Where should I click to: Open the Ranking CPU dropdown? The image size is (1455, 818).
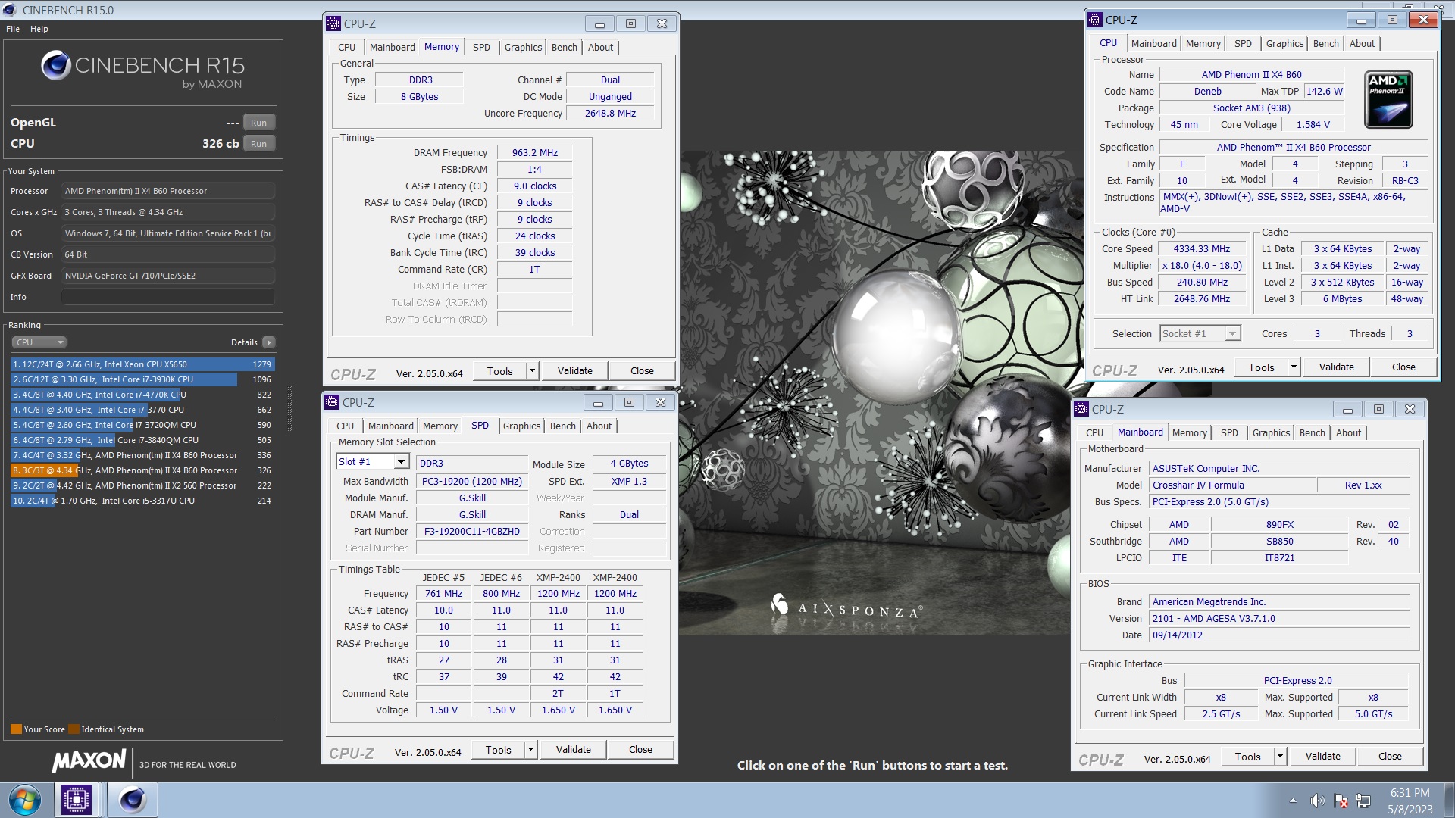39,342
